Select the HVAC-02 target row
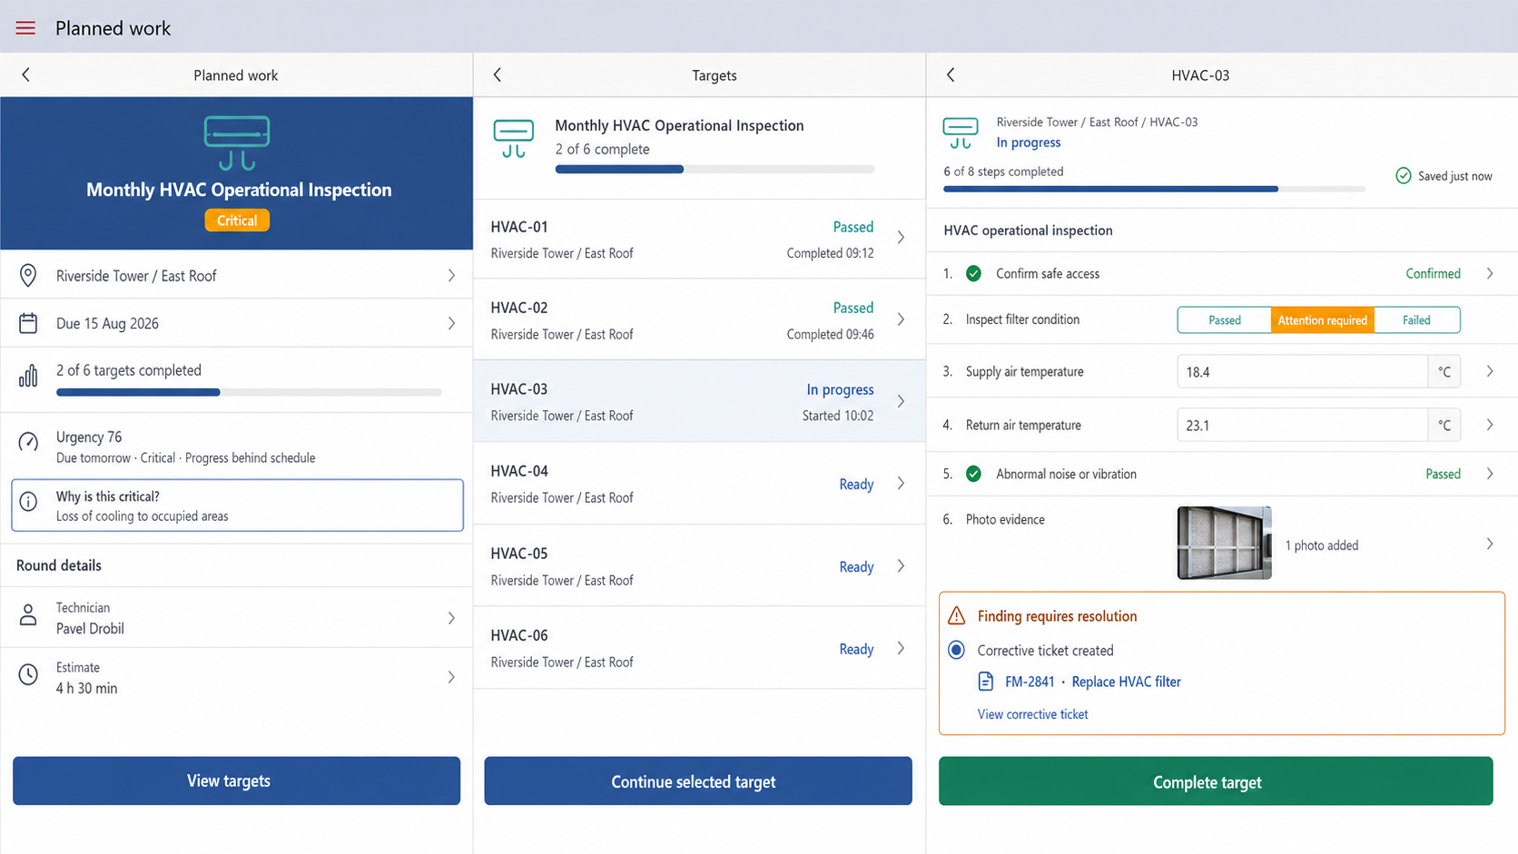Image resolution: width=1518 pixels, height=854 pixels. (699, 319)
